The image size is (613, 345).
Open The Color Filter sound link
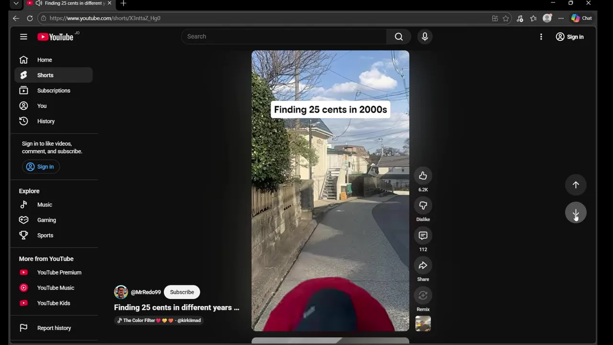point(159,321)
